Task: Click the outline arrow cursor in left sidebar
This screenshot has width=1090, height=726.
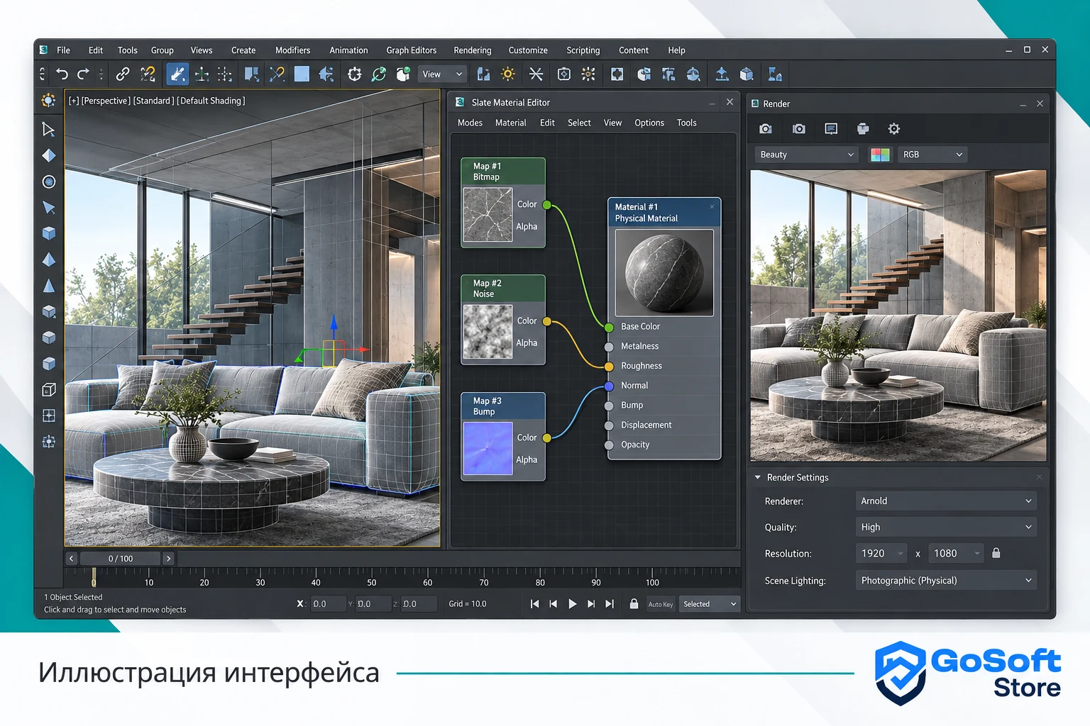Action: click(x=48, y=129)
